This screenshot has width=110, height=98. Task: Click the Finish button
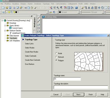pyautogui.click(x=91, y=95)
